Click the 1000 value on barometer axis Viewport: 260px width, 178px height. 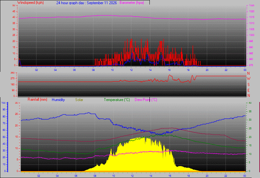pos(252,35)
